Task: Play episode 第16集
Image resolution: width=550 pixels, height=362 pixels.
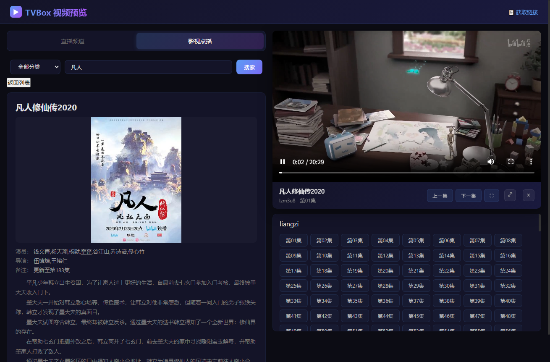Action: (x=508, y=256)
